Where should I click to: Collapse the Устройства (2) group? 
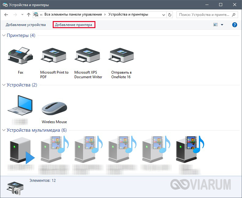tap(4, 85)
